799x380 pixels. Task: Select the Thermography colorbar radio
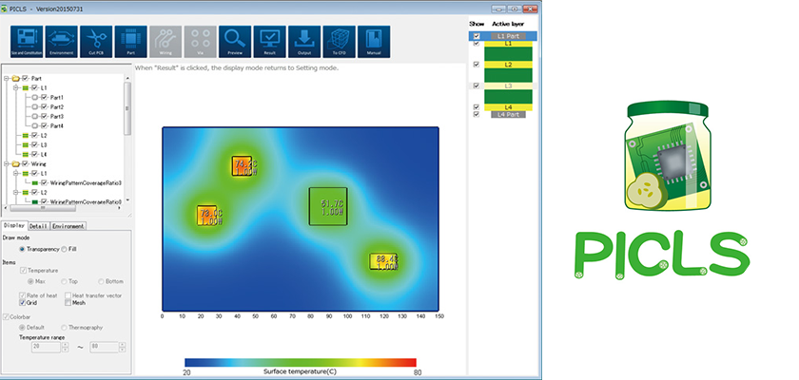click(x=64, y=328)
